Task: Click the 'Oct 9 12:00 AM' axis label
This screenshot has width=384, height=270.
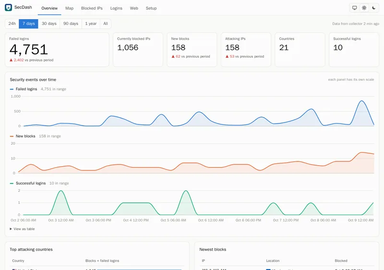Action: tap(361, 220)
